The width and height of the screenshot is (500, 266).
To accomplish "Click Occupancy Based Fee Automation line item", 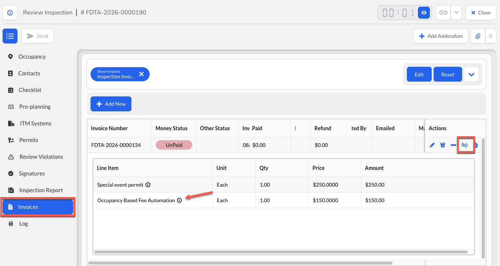I will [136, 200].
